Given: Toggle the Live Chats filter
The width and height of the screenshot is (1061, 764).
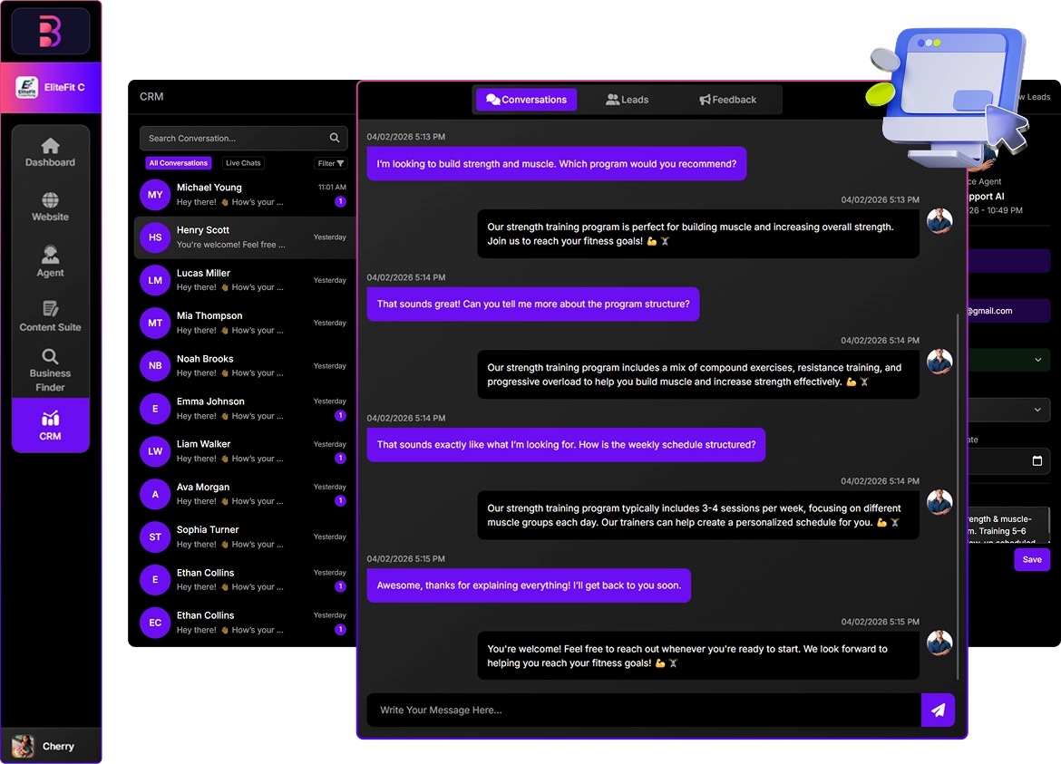Looking at the screenshot, I should point(243,163).
